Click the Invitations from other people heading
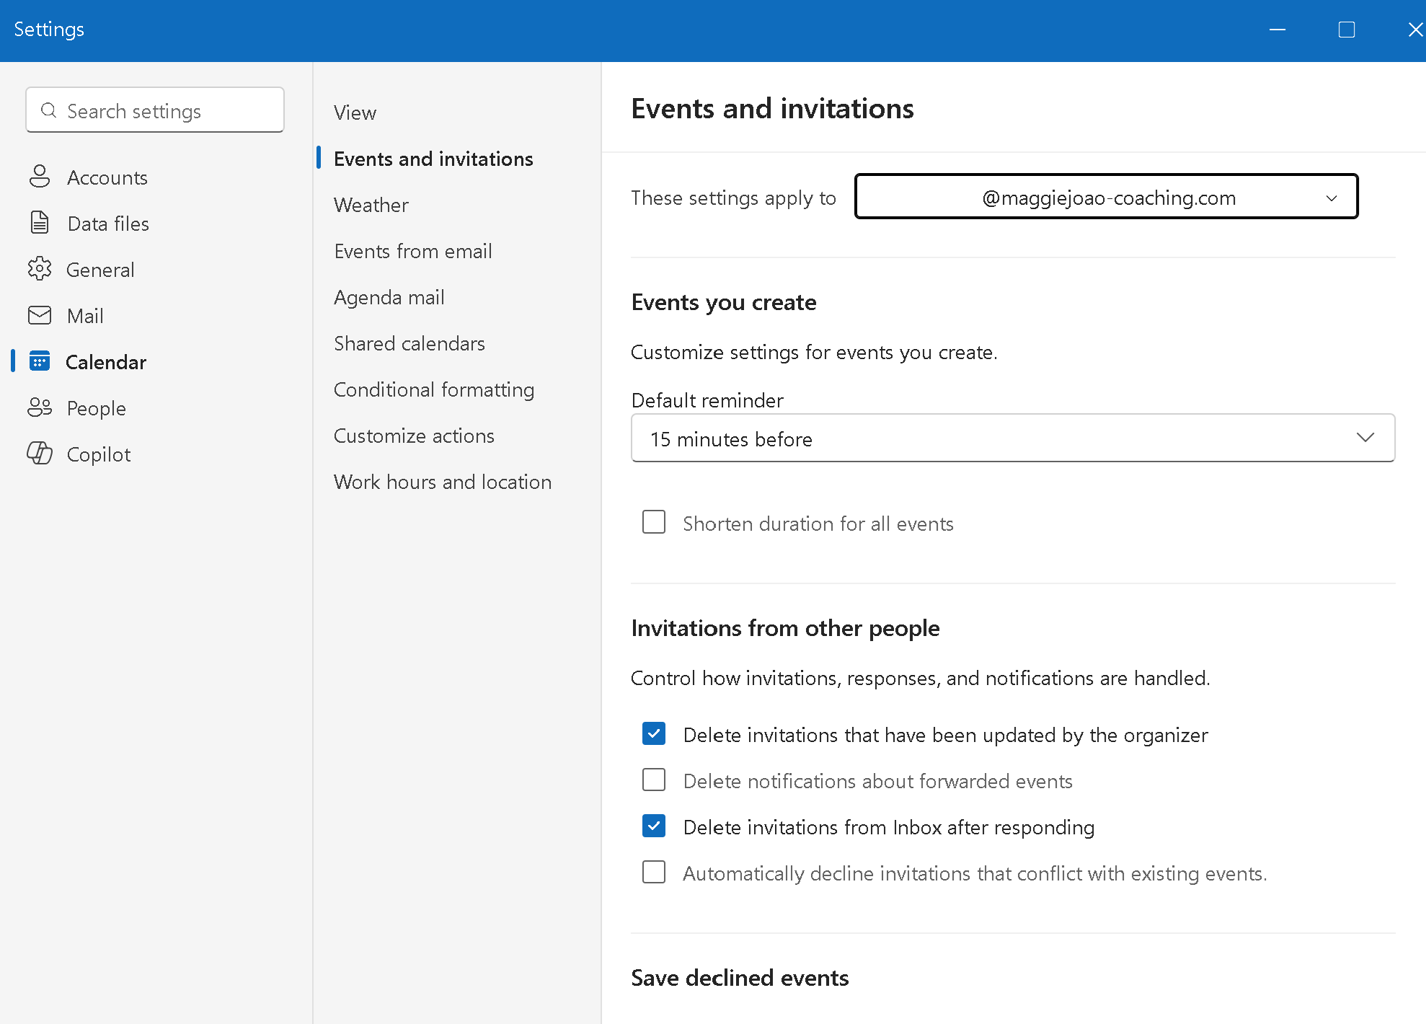This screenshot has height=1024, width=1426. click(x=785, y=628)
